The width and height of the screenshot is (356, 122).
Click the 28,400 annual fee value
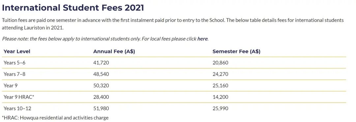(101, 97)
